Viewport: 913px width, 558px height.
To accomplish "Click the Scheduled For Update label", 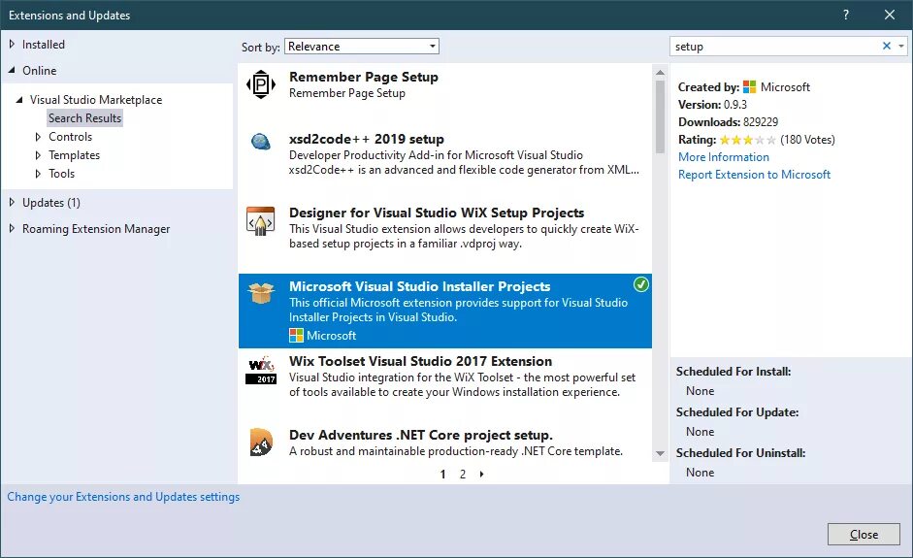I will coord(737,412).
